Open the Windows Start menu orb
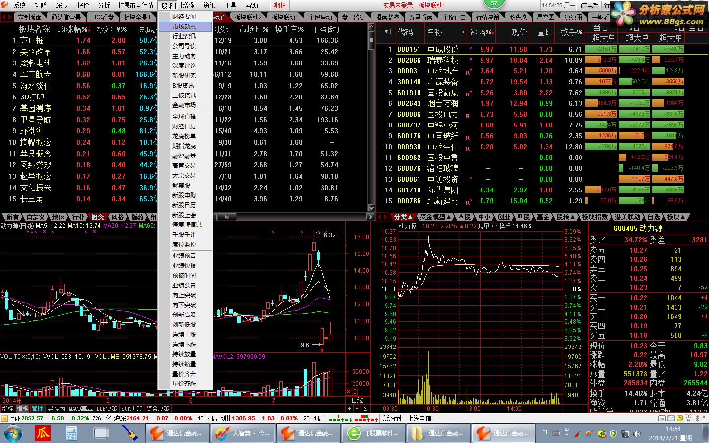 point(12,433)
